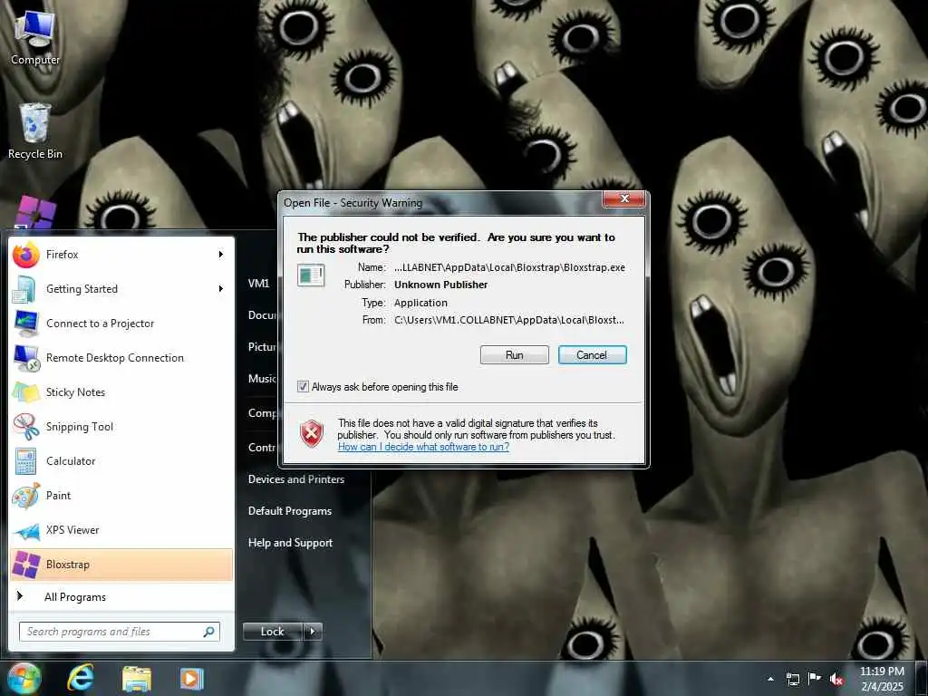
Task: Click the Sticky Notes icon
Action: click(x=26, y=392)
